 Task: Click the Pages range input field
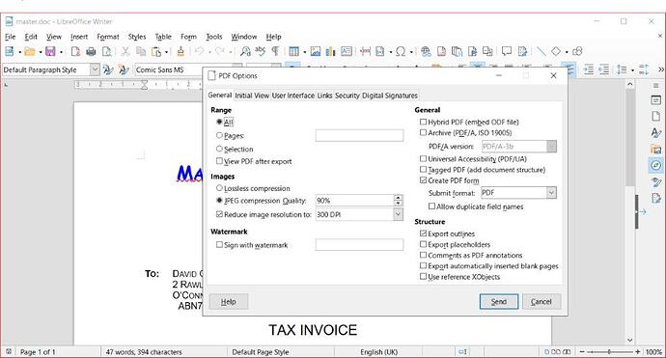[359, 135]
